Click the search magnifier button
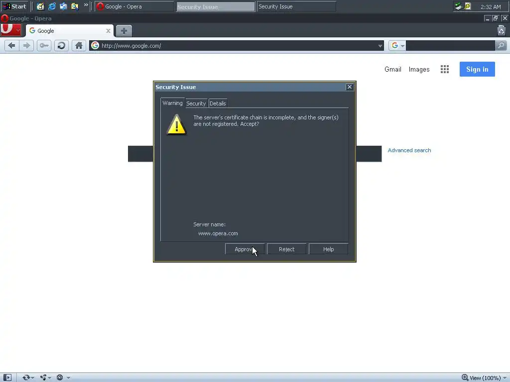 (501, 45)
